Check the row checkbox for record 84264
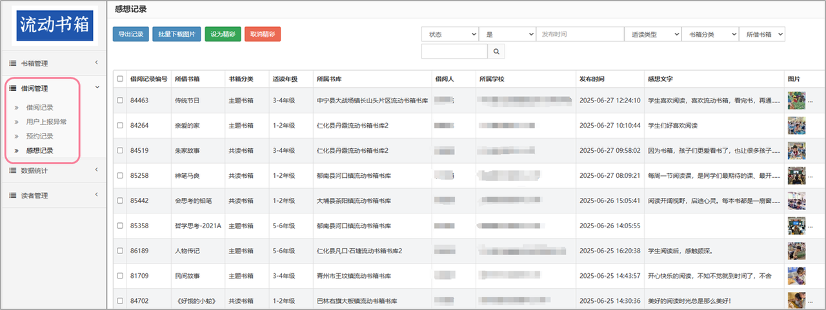 [120, 126]
